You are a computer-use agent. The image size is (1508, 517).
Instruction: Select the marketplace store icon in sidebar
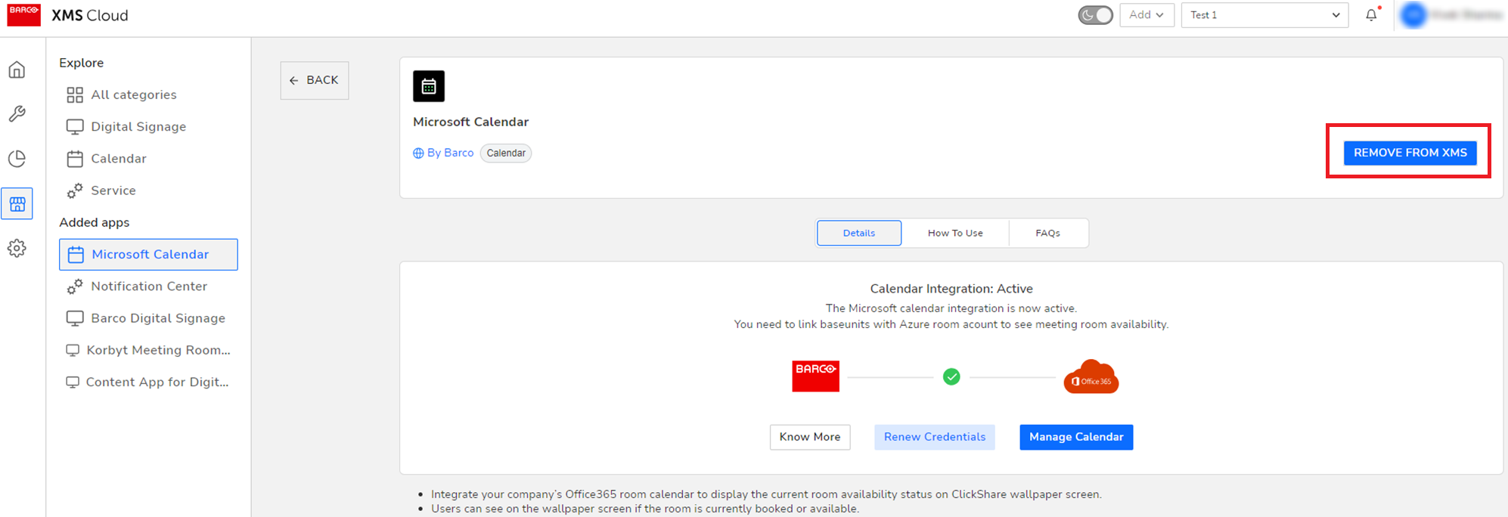point(17,204)
